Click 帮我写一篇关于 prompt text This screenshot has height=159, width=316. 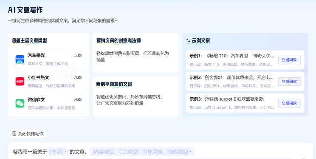tap(30, 151)
